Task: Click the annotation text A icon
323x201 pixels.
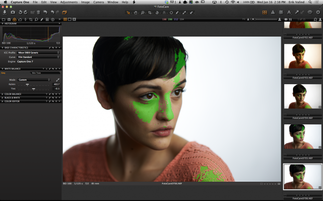Action: [x=289, y=13]
